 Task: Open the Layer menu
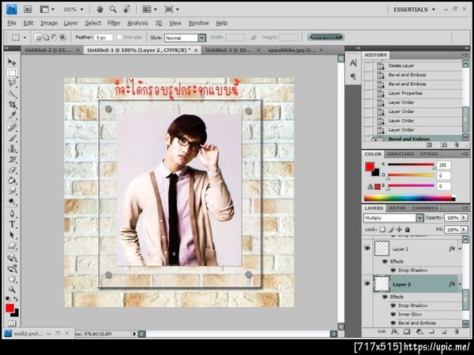pos(71,23)
